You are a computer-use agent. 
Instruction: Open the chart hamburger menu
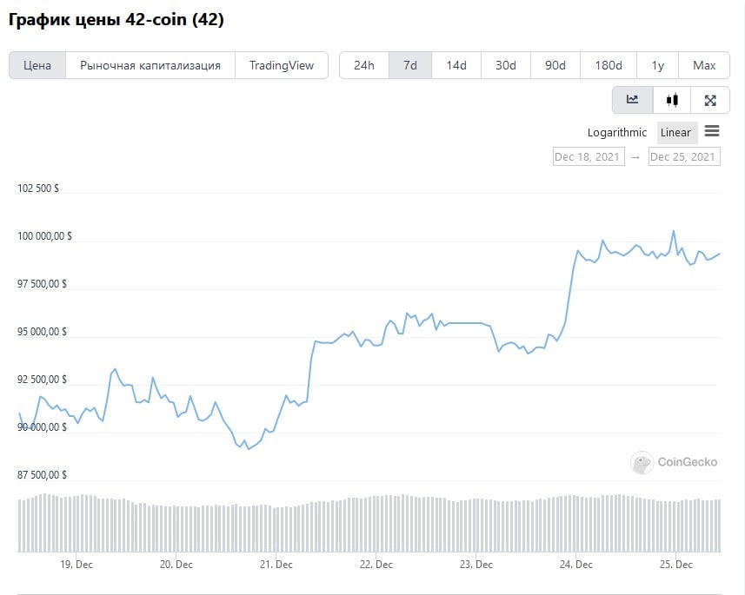712,132
